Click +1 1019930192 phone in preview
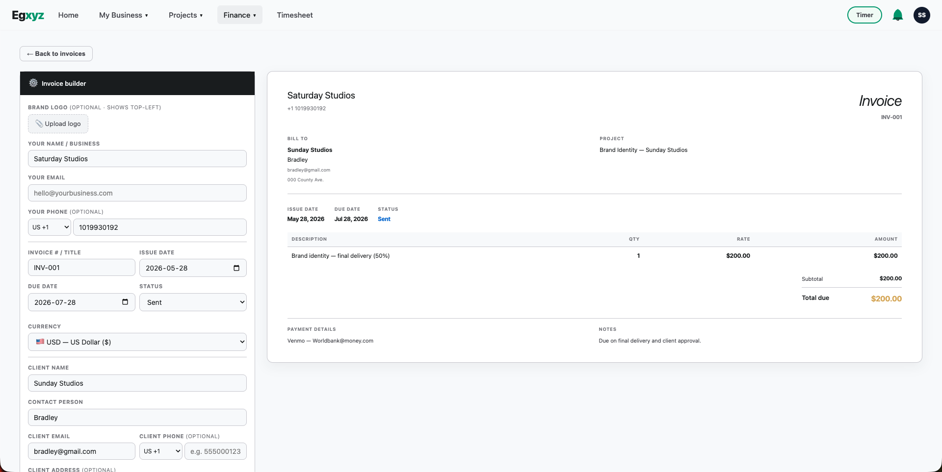This screenshot has height=472, width=942. tap(307, 108)
